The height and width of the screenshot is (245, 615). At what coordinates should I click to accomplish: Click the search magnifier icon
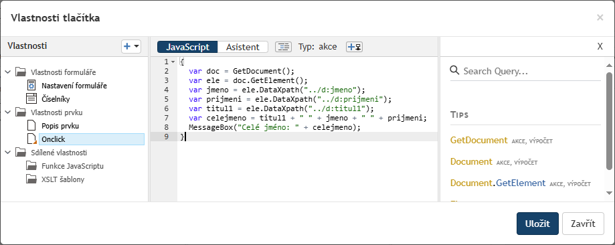pyautogui.click(x=454, y=70)
